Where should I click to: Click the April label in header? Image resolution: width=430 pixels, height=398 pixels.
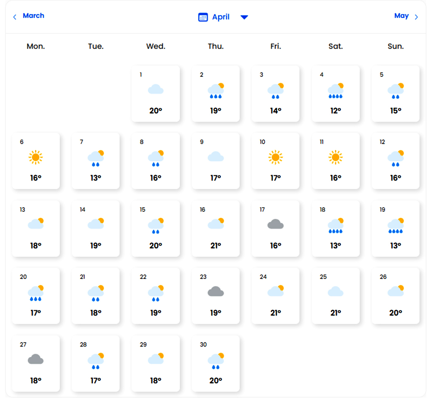click(x=221, y=17)
